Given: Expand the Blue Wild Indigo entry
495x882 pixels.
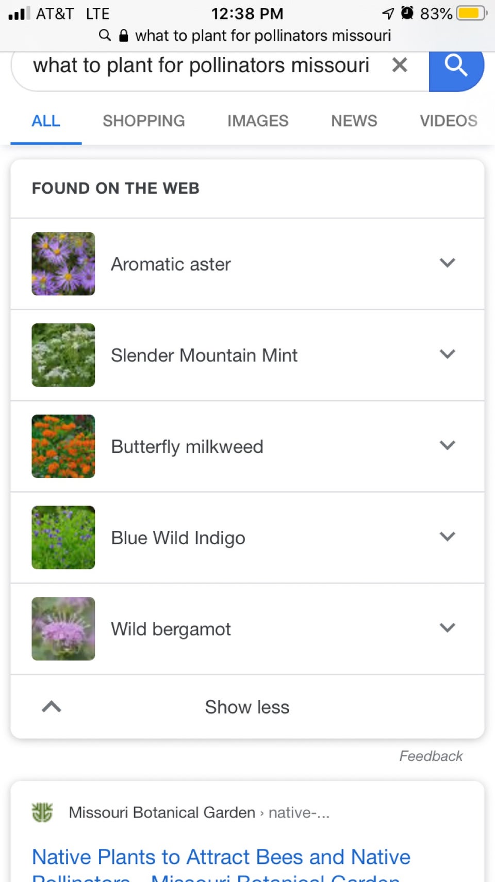Looking at the screenshot, I should pos(447,537).
